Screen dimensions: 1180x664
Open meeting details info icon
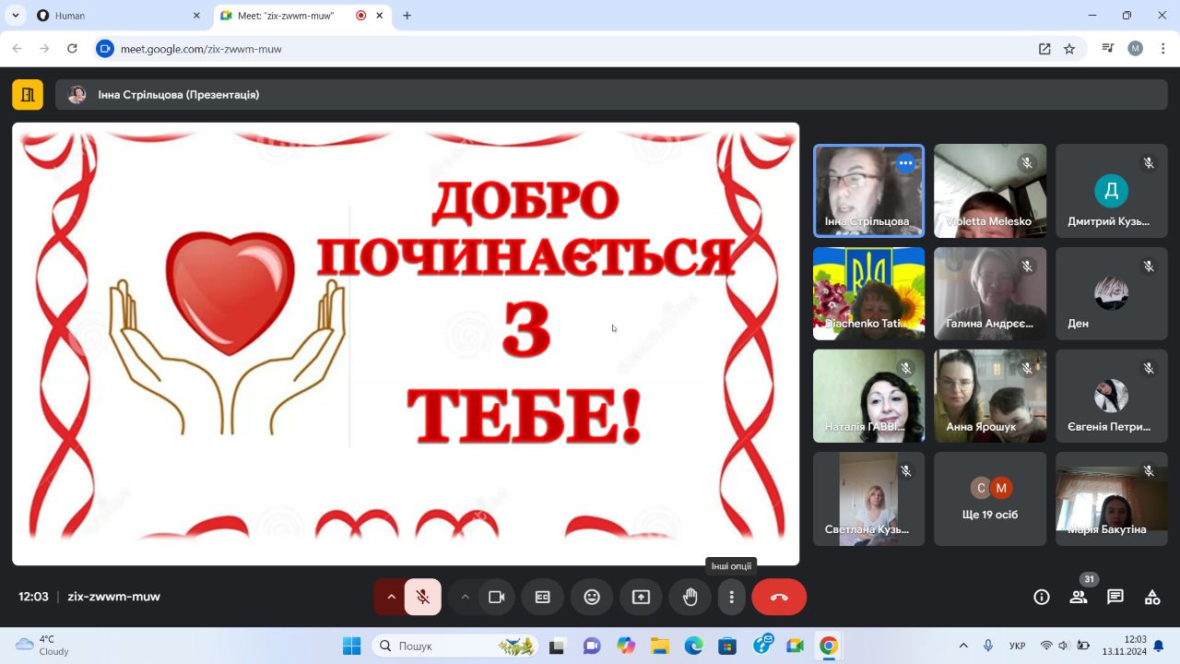pos(1042,597)
